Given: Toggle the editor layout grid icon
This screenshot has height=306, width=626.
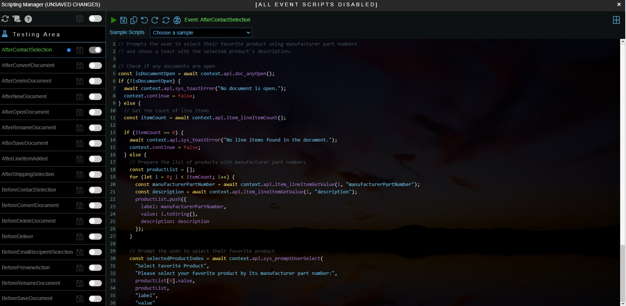Looking at the screenshot, I should point(616,20).
